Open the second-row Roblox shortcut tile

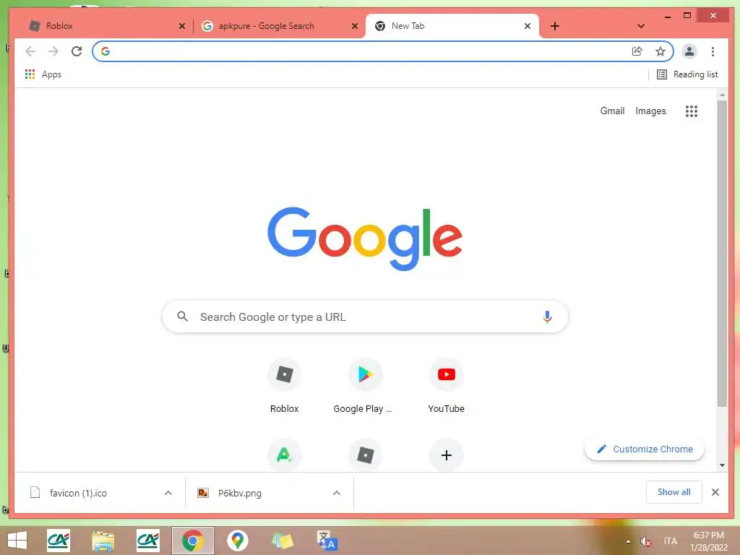[x=365, y=455]
